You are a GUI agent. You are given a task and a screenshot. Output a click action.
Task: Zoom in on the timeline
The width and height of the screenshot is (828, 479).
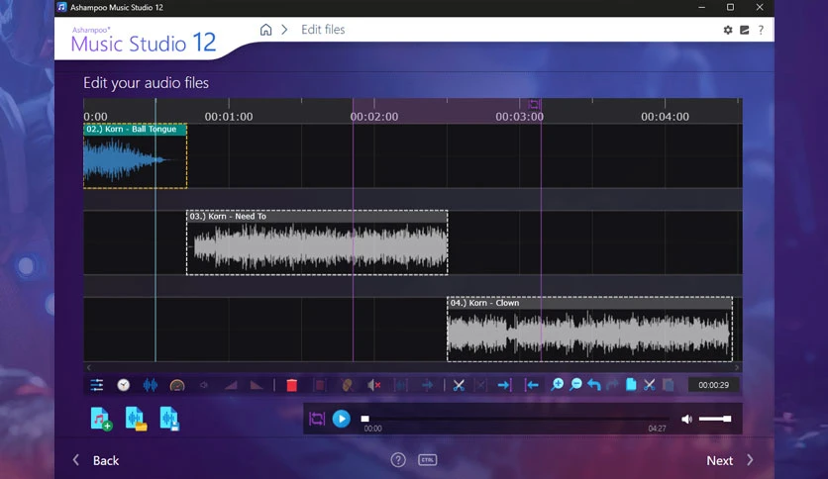coord(557,385)
